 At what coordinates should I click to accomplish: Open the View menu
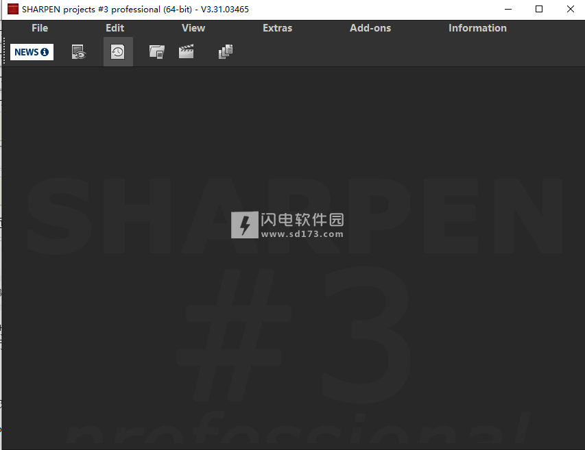coord(193,28)
